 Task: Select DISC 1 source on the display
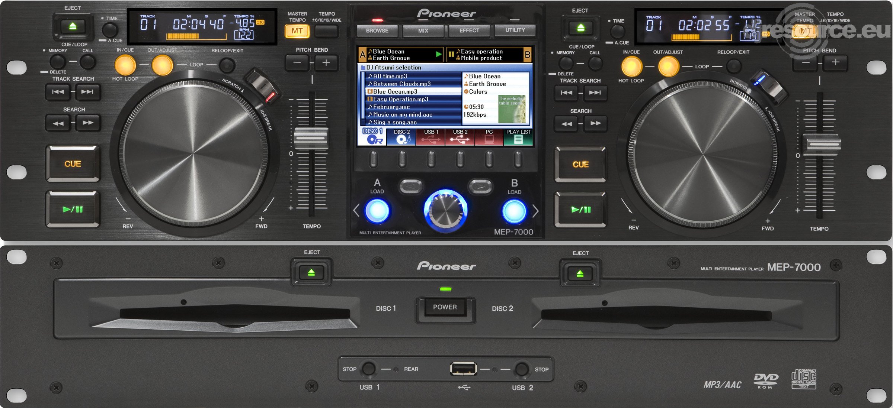(x=372, y=136)
